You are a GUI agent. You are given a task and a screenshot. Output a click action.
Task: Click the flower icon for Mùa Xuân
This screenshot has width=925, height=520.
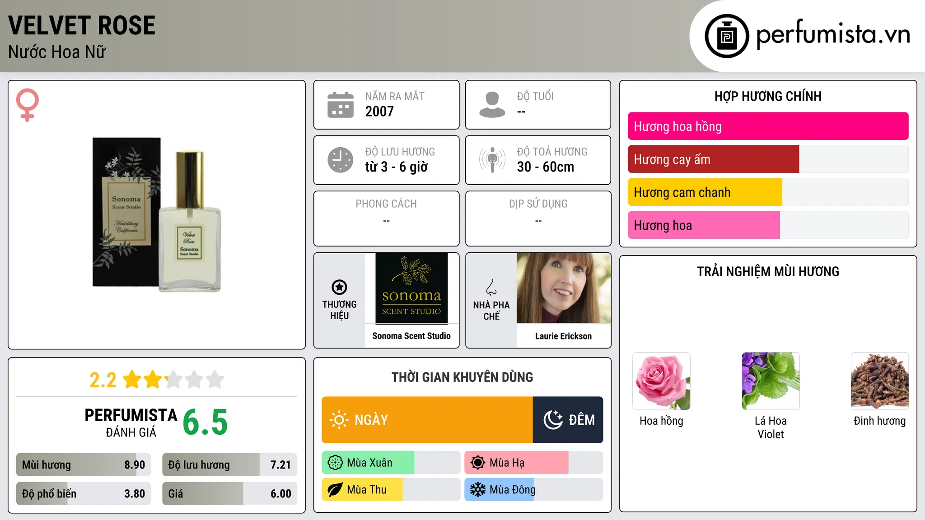335,463
